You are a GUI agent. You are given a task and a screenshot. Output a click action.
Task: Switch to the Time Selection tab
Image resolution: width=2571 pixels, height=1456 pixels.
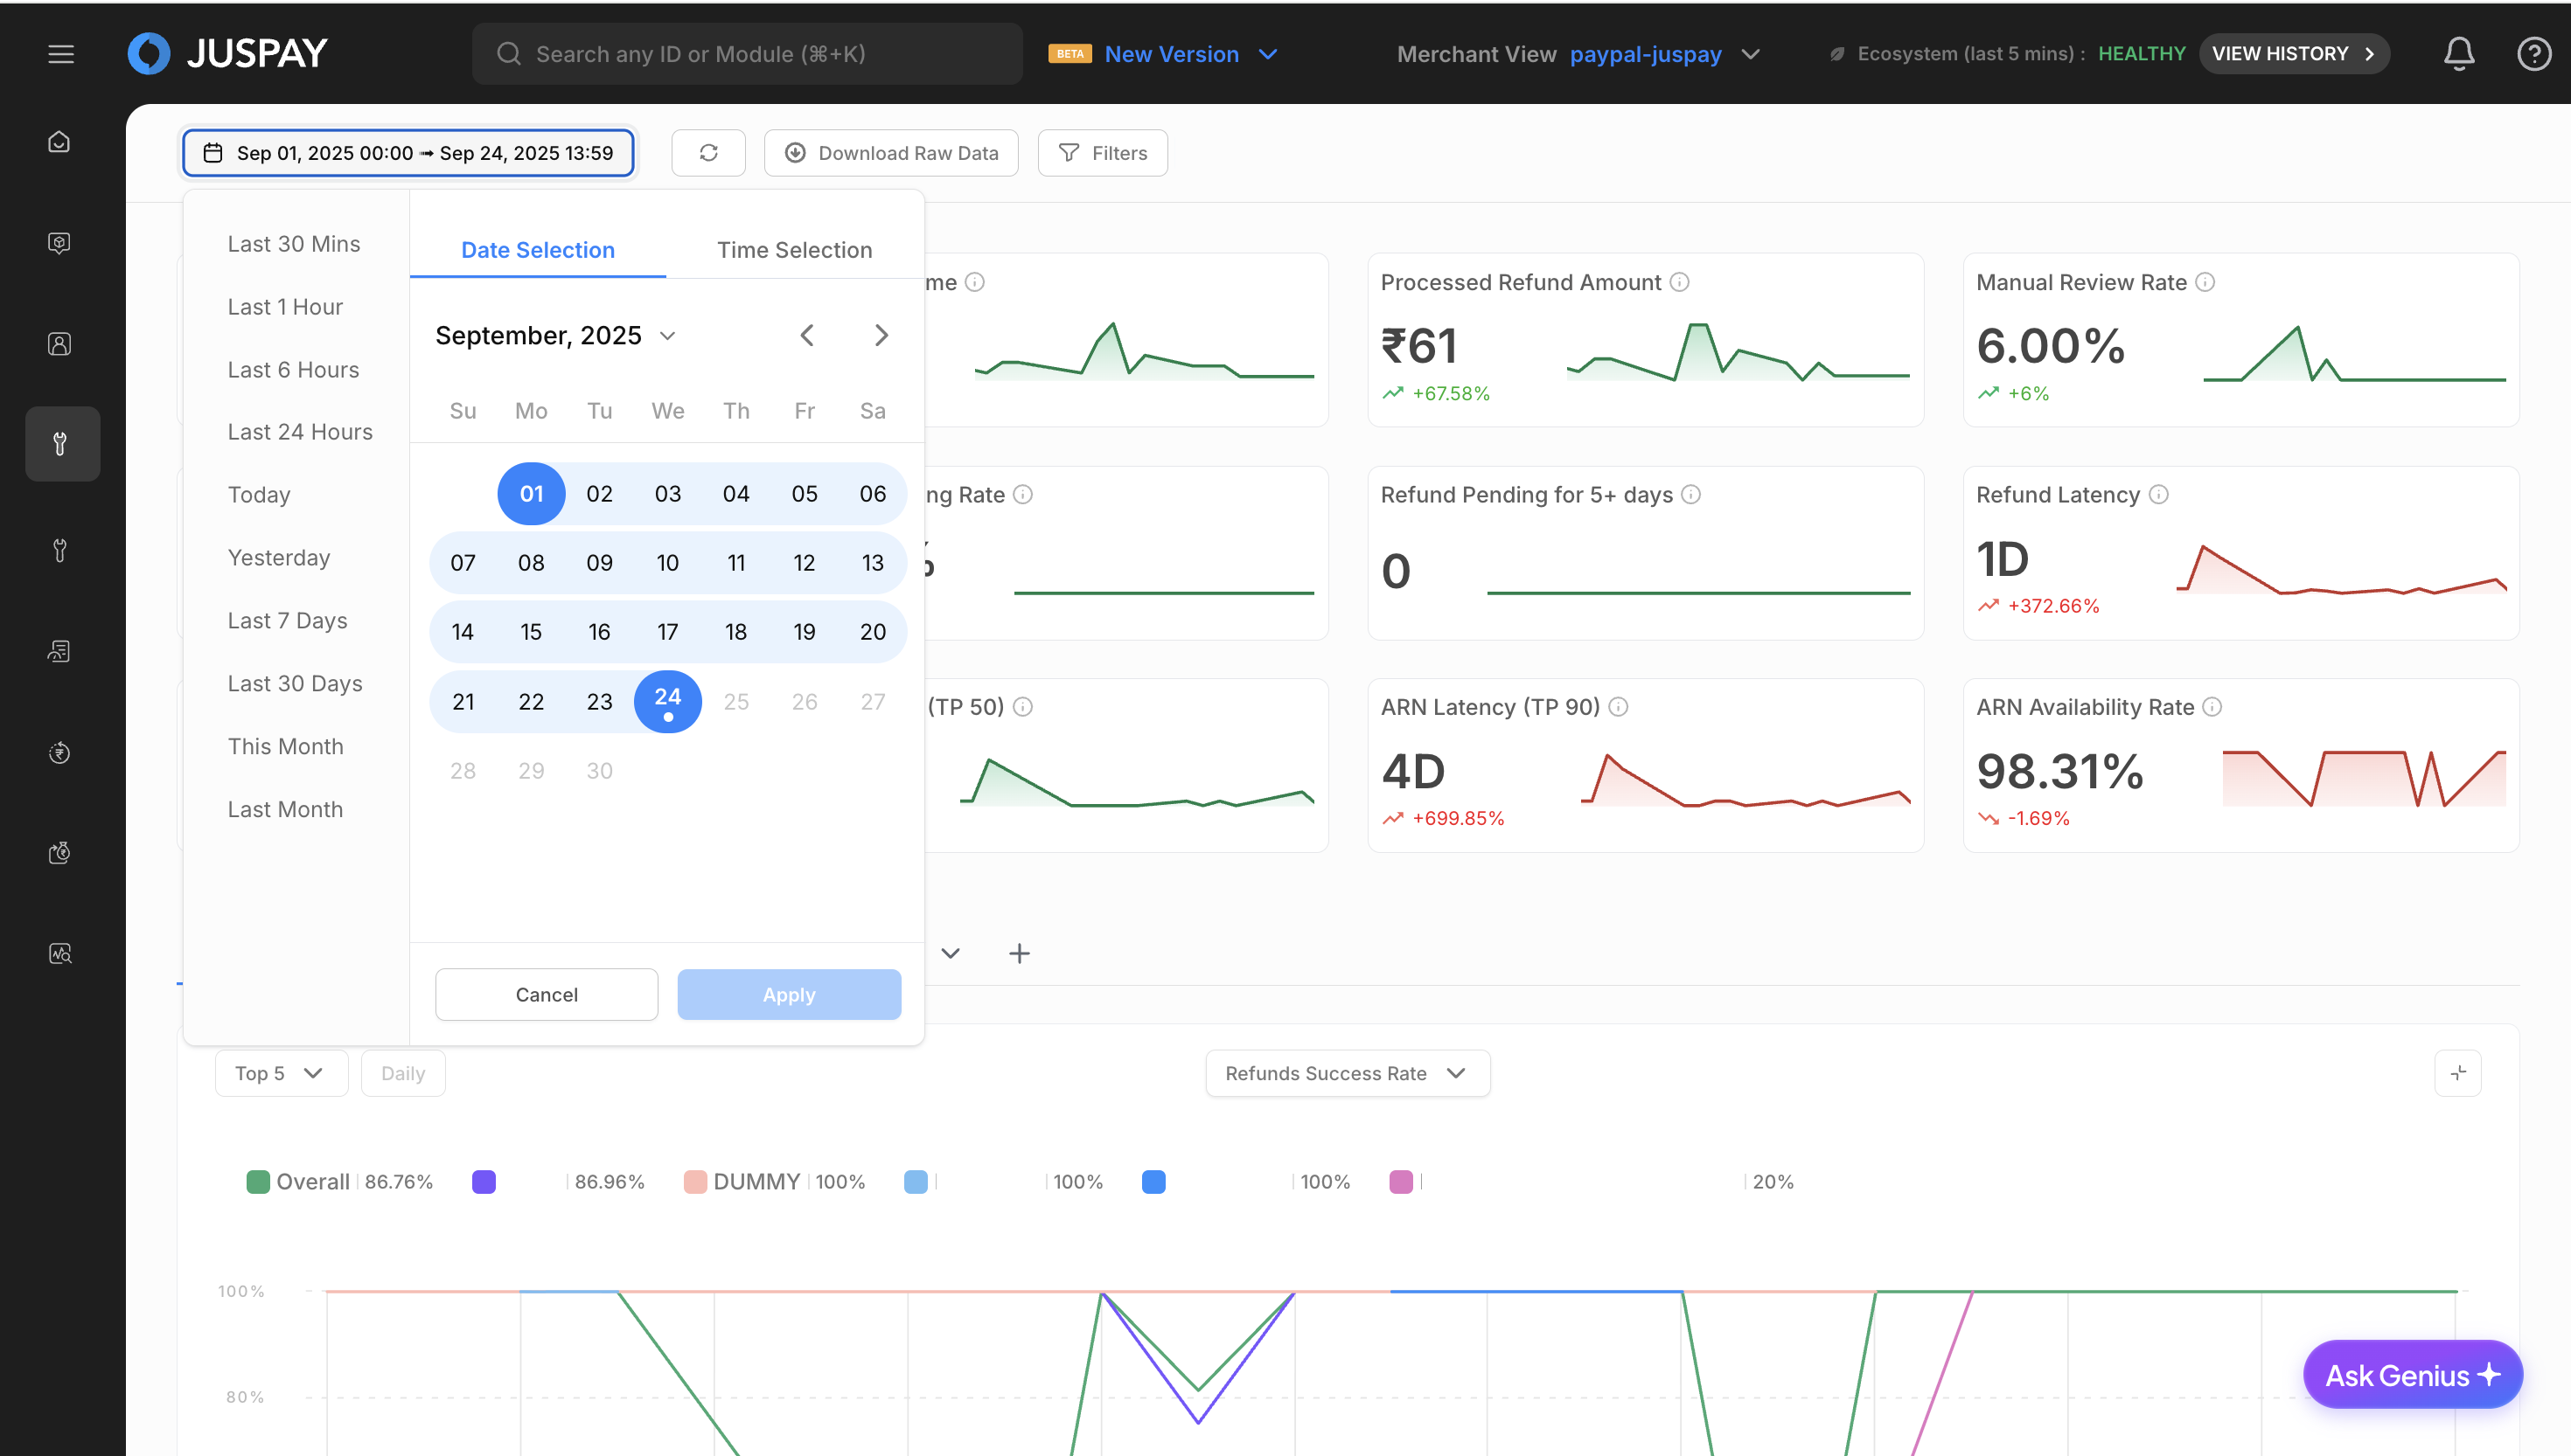(794, 250)
